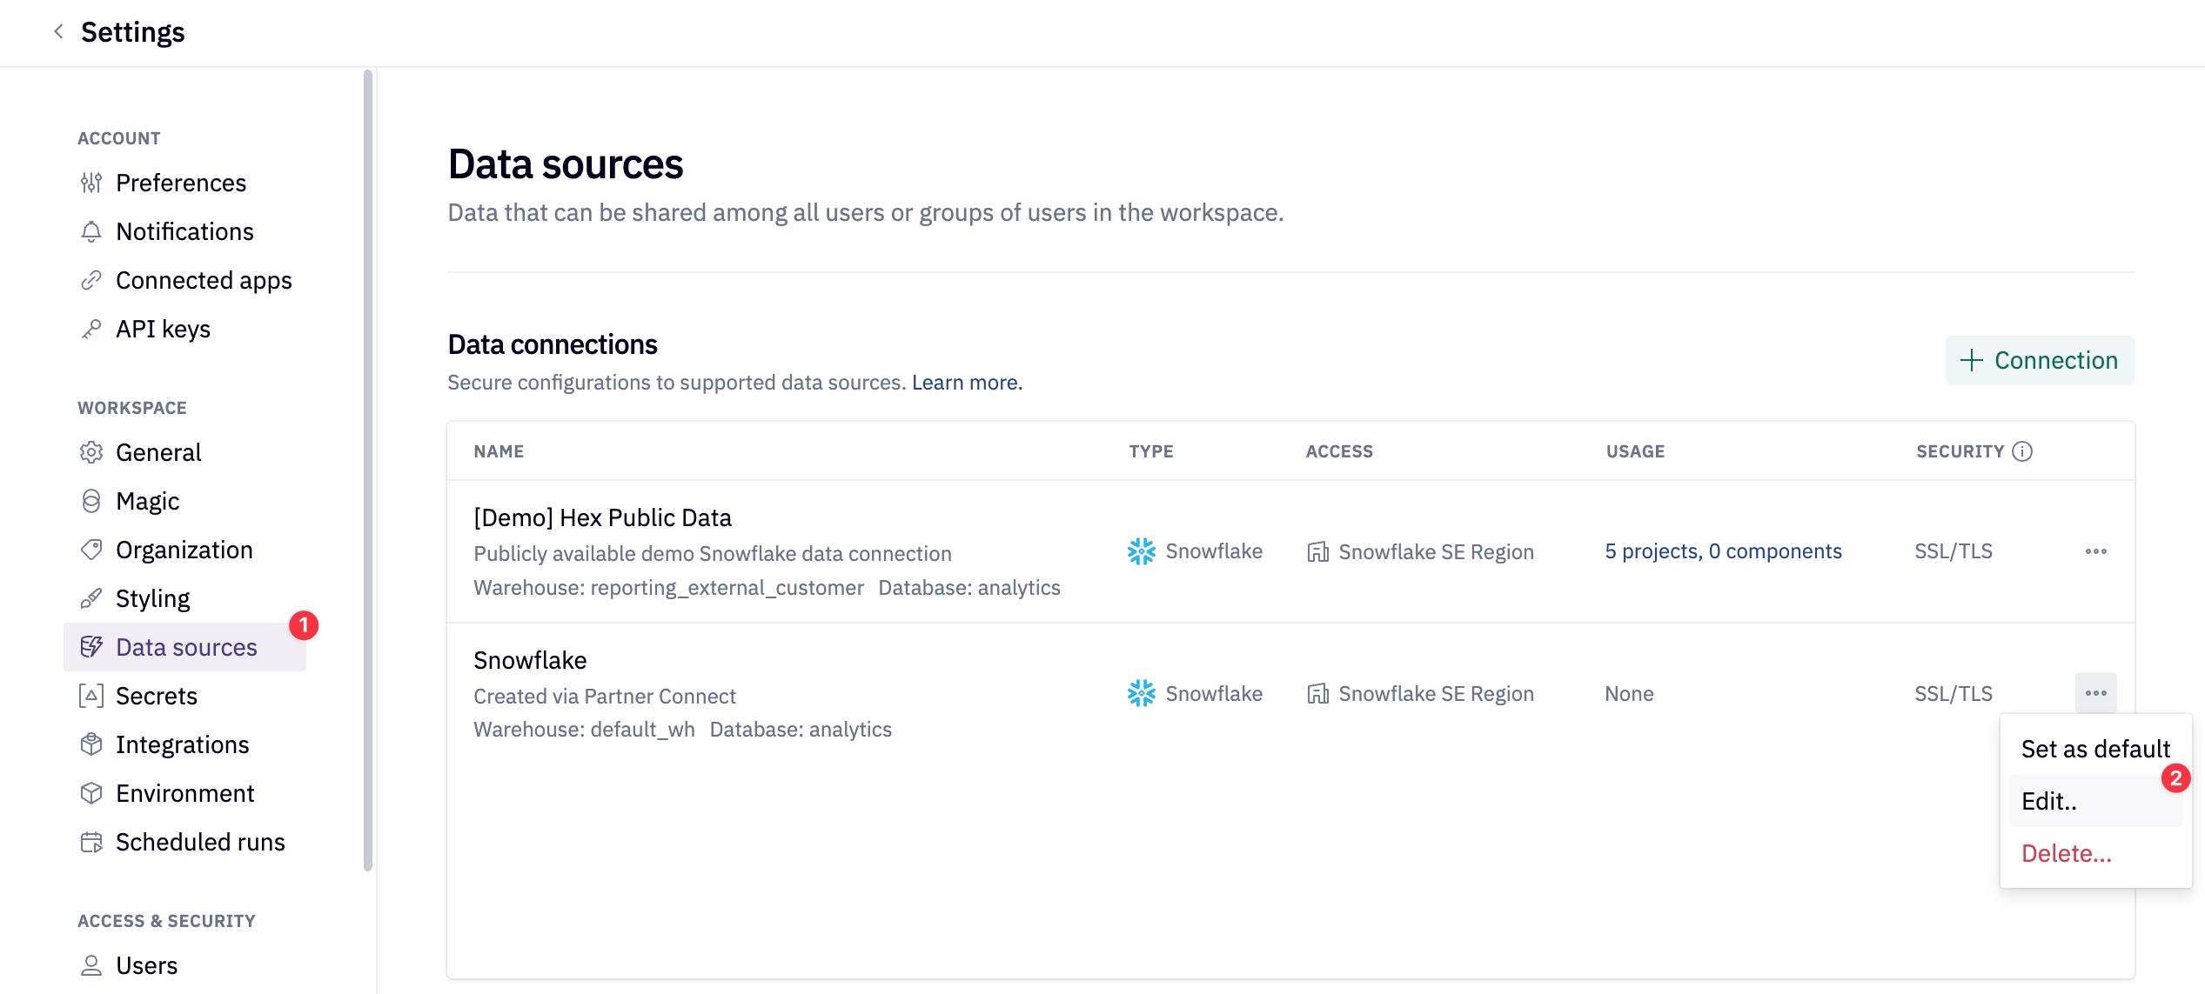Select "Set as default" from context menu
The width and height of the screenshot is (2205, 994).
(x=2094, y=749)
